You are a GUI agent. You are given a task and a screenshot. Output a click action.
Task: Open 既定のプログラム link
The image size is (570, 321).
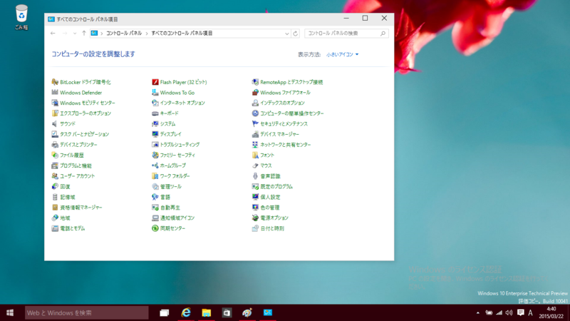click(x=276, y=186)
